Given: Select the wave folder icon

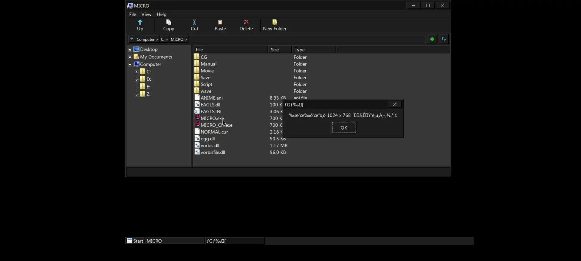Looking at the screenshot, I should (197, 91).
